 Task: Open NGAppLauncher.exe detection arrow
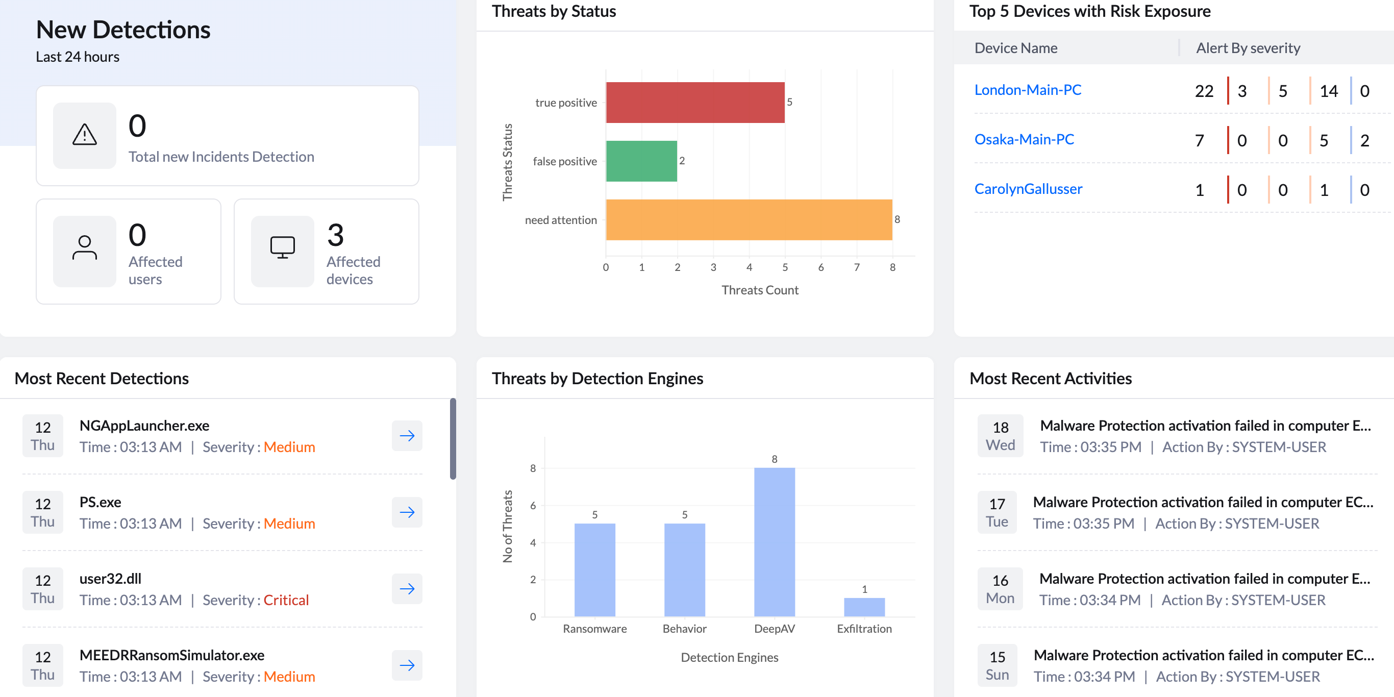407,436
